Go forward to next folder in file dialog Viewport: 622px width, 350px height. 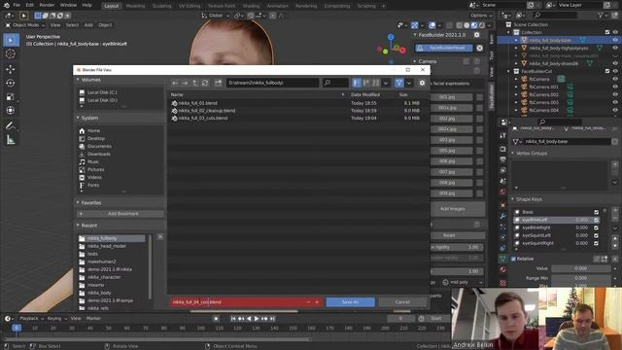coord(185,83)
